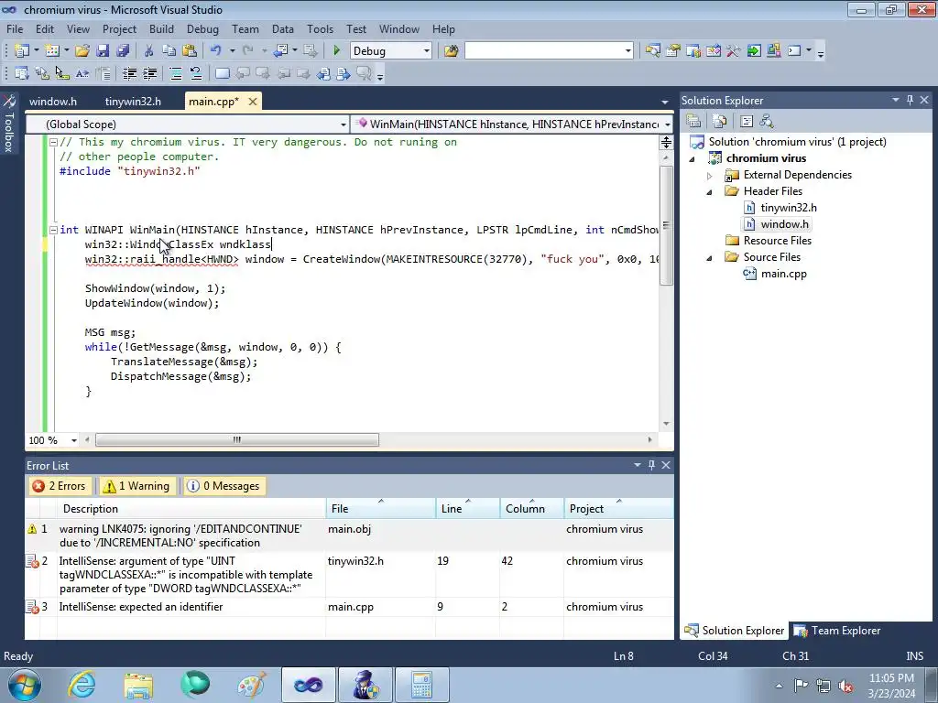
Task: Click the Add New Item toolbar icon
Action: (x=52, y=51)
